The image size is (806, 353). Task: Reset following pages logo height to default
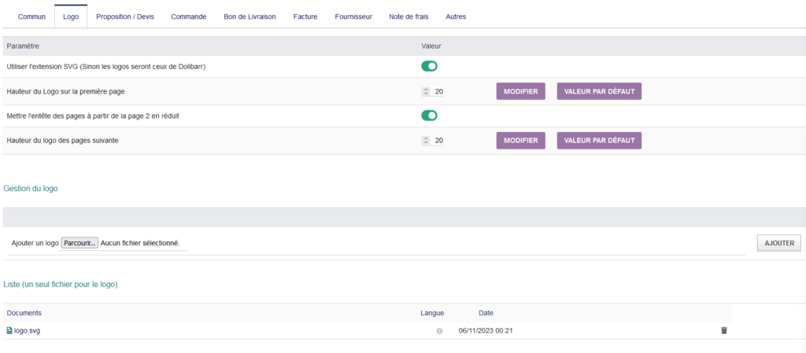[599, 141]
